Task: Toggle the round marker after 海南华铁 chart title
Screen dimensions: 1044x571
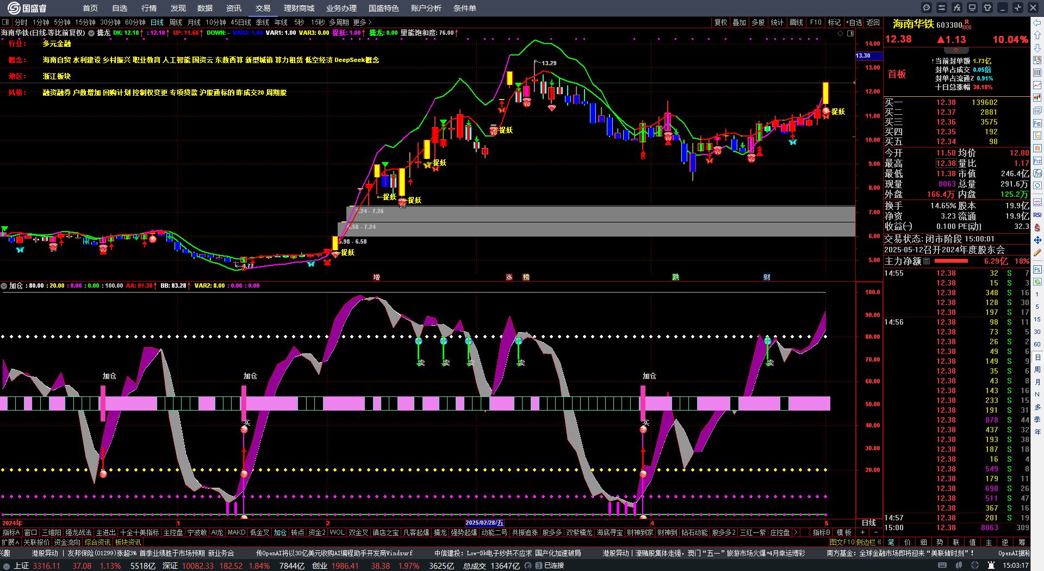Action: pyautogui.click(x=91, y=33)
